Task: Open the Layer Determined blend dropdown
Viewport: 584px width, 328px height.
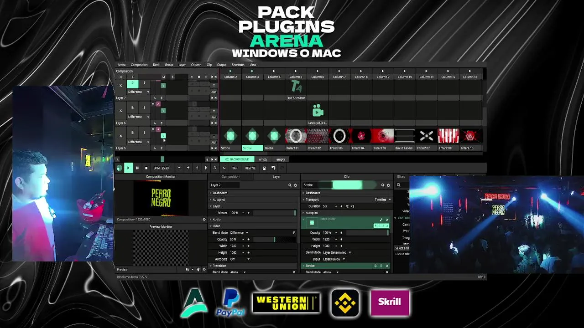Action: pos(337,252)
